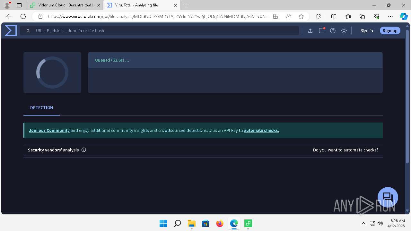Click the Sign in link
This screenshot has width=411, height=231.
pos(367,31)
